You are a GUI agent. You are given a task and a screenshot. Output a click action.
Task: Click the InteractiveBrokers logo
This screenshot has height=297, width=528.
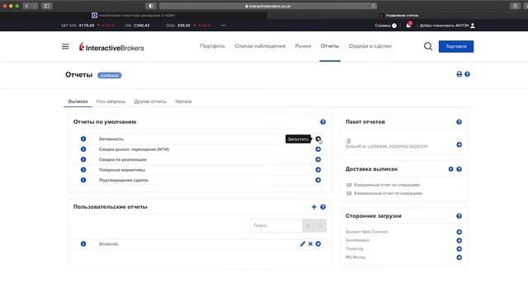tap(111, 47)
